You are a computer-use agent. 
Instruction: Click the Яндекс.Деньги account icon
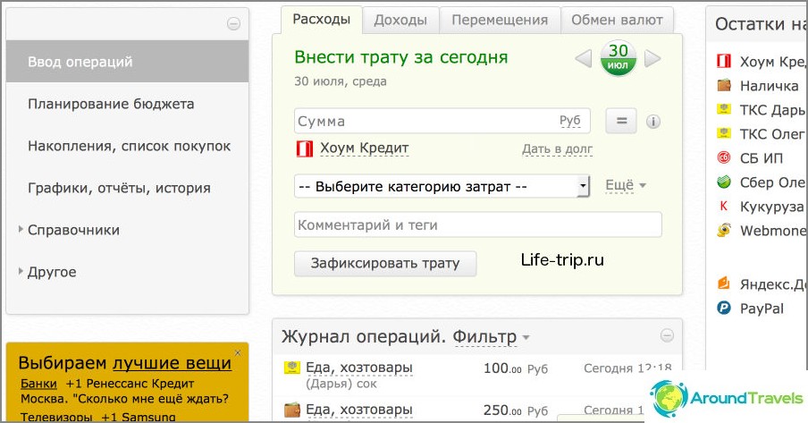click(724, 283)
